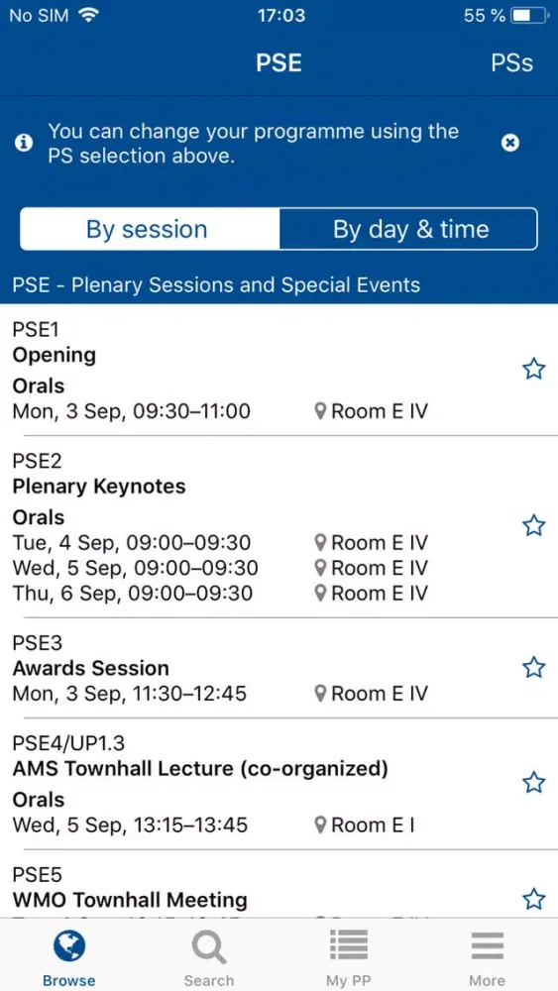558x991 pixels.
Task: Favorite the PSE2 Plenary Keynotes session
Action: pos(534,525)
